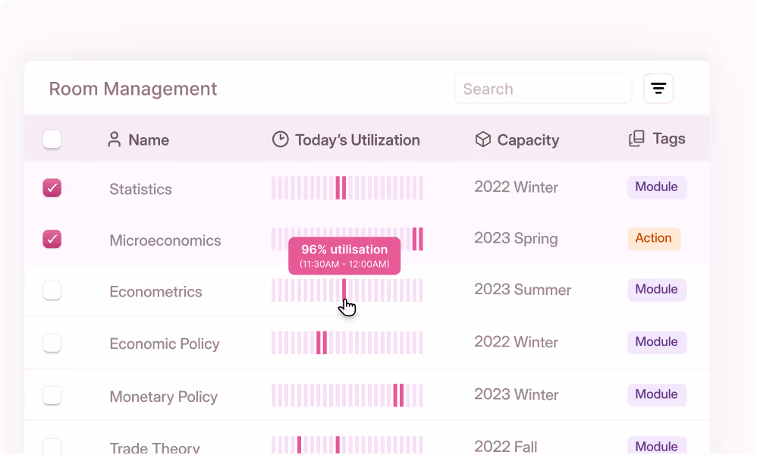Uncheck the Statistics row checkbox
Screen dimensions: 757x455
click(x=52, y=188)
